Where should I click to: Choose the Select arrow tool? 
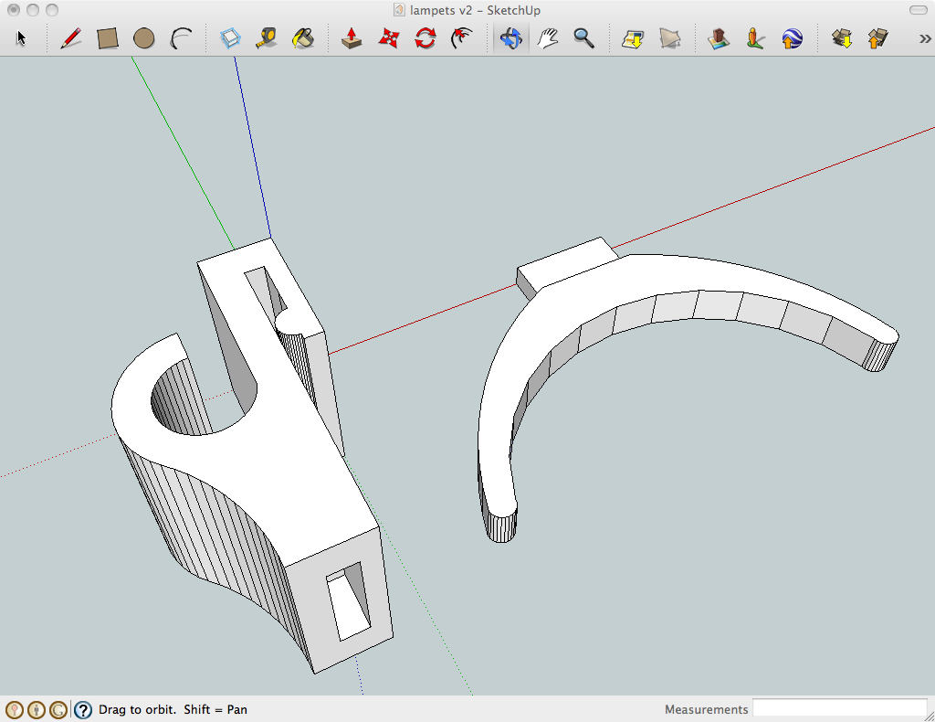pos(22,38)
